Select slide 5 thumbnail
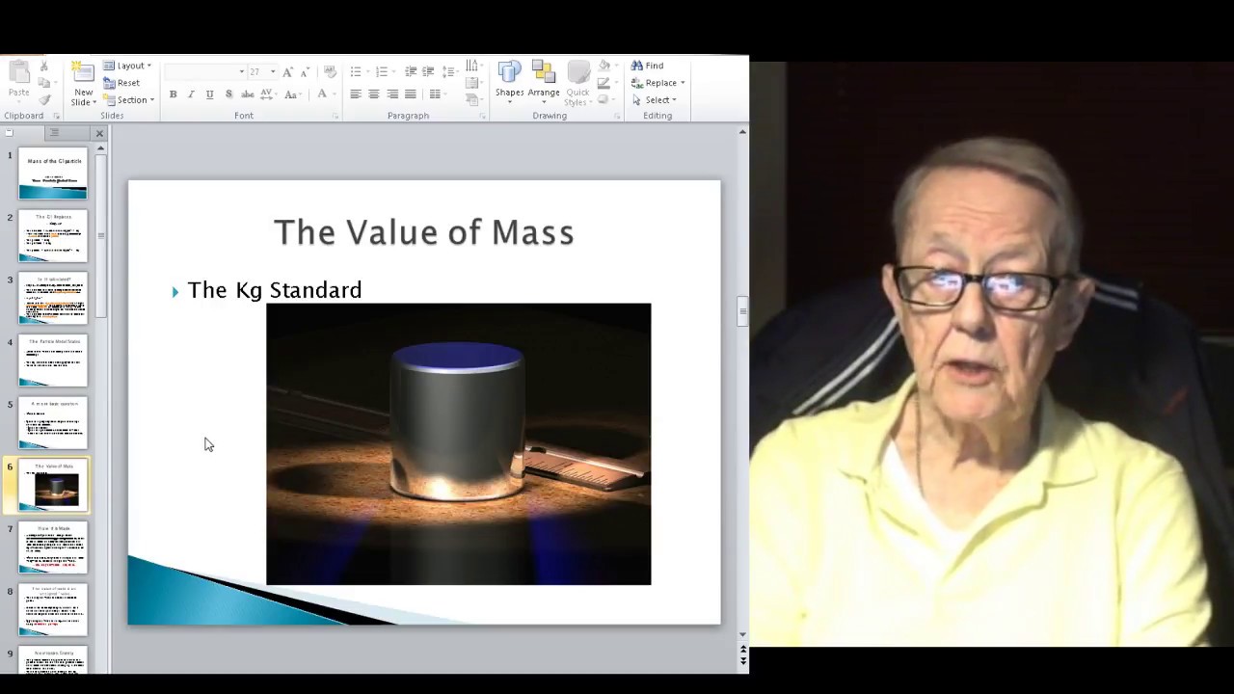The image size is (1234, 694). (x=52, y=423)
